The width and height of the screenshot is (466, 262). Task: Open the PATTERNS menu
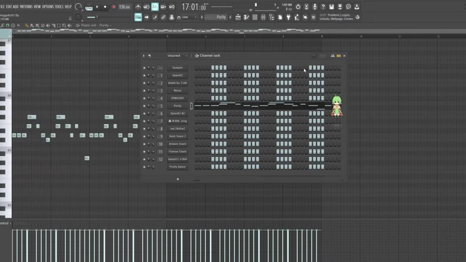[x=26, y=7]
